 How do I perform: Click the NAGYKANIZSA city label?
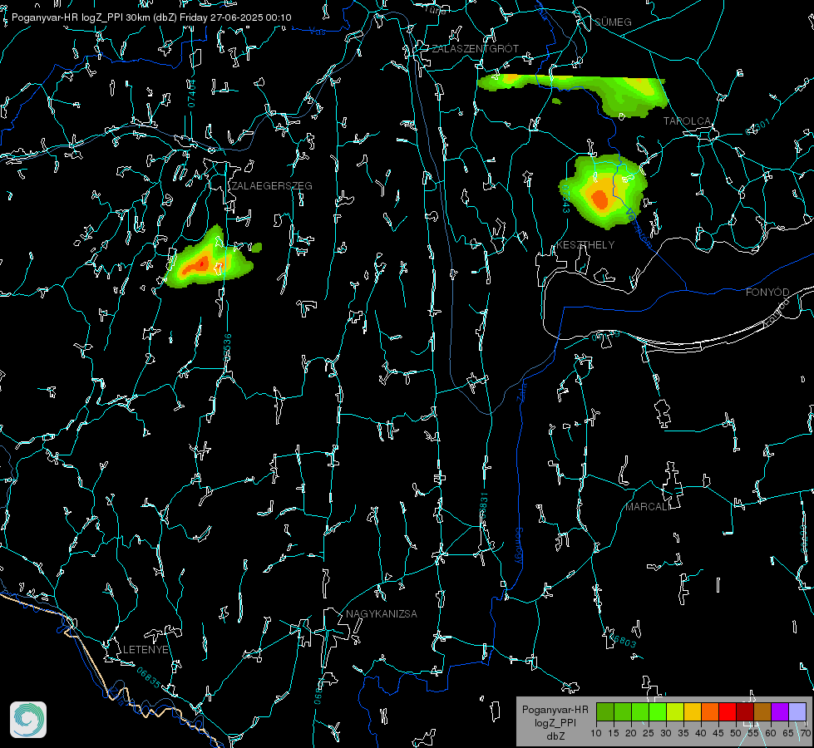382,614
